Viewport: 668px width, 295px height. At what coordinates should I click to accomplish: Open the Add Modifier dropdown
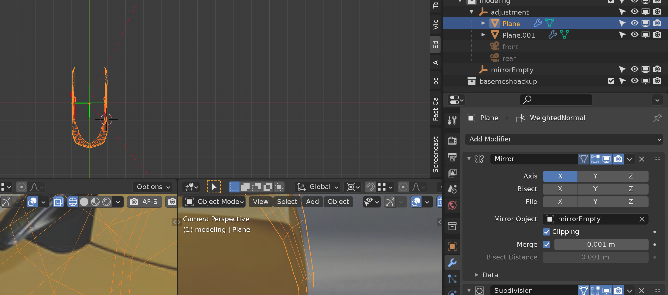[x=564, y=139]
